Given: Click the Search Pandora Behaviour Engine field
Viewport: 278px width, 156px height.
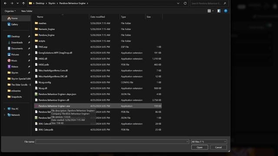Looking at the screenshot, I should click(209, 3).
